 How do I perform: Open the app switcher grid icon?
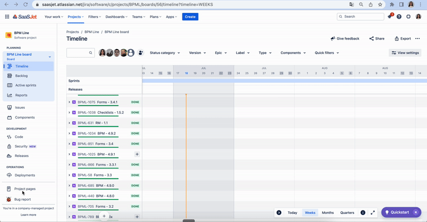[7, 17]
